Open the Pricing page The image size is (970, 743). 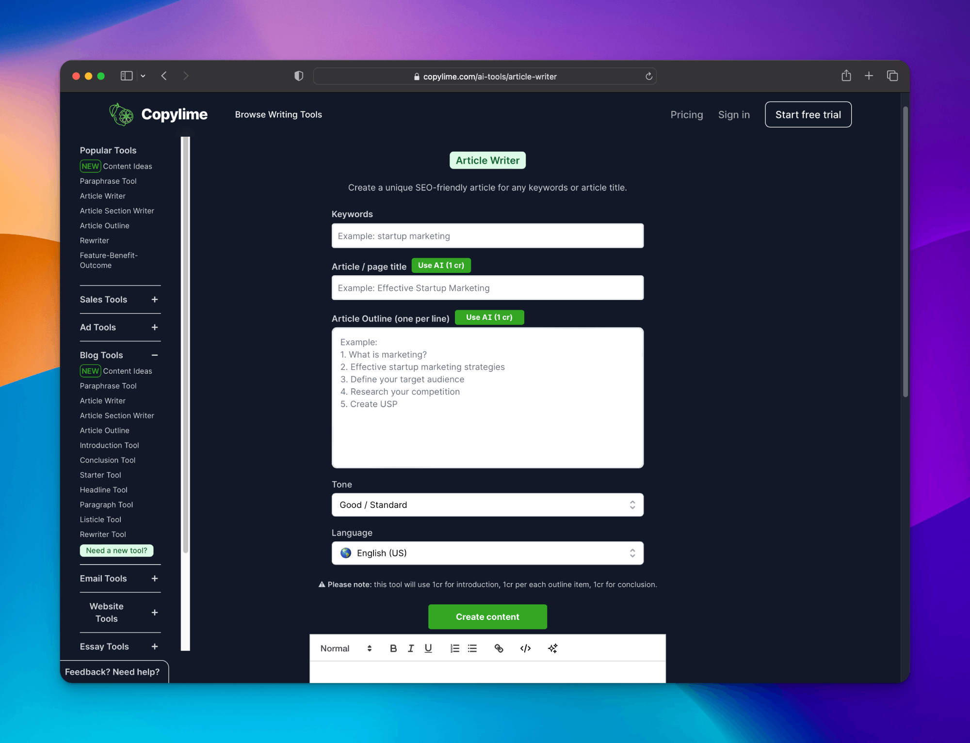pos(686,114)
